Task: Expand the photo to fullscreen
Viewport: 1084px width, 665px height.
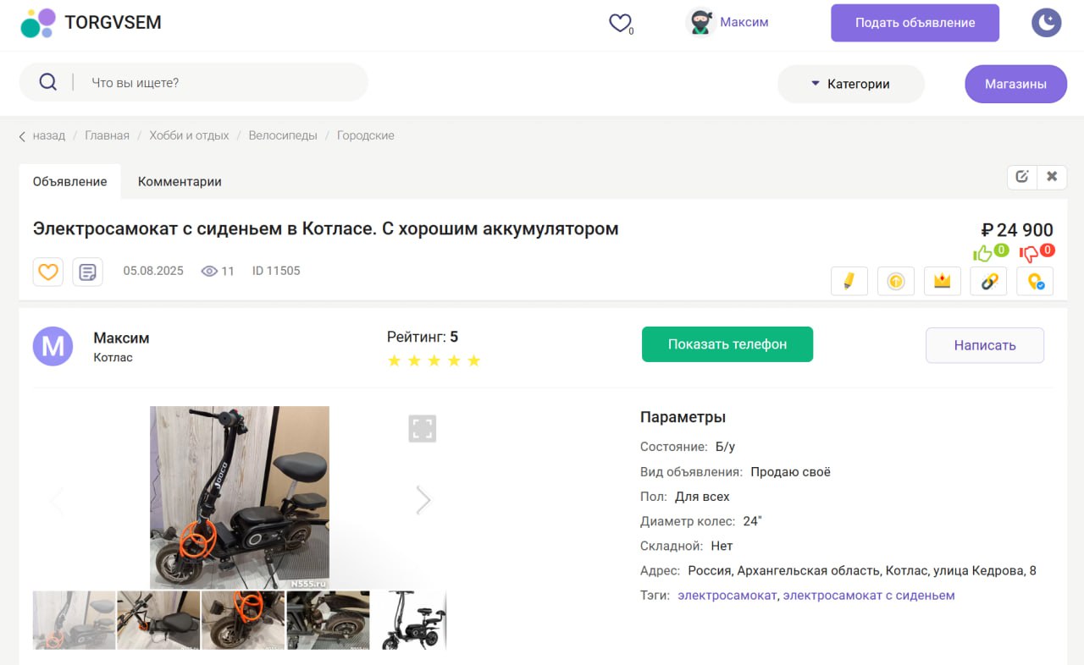Action: 422,428
